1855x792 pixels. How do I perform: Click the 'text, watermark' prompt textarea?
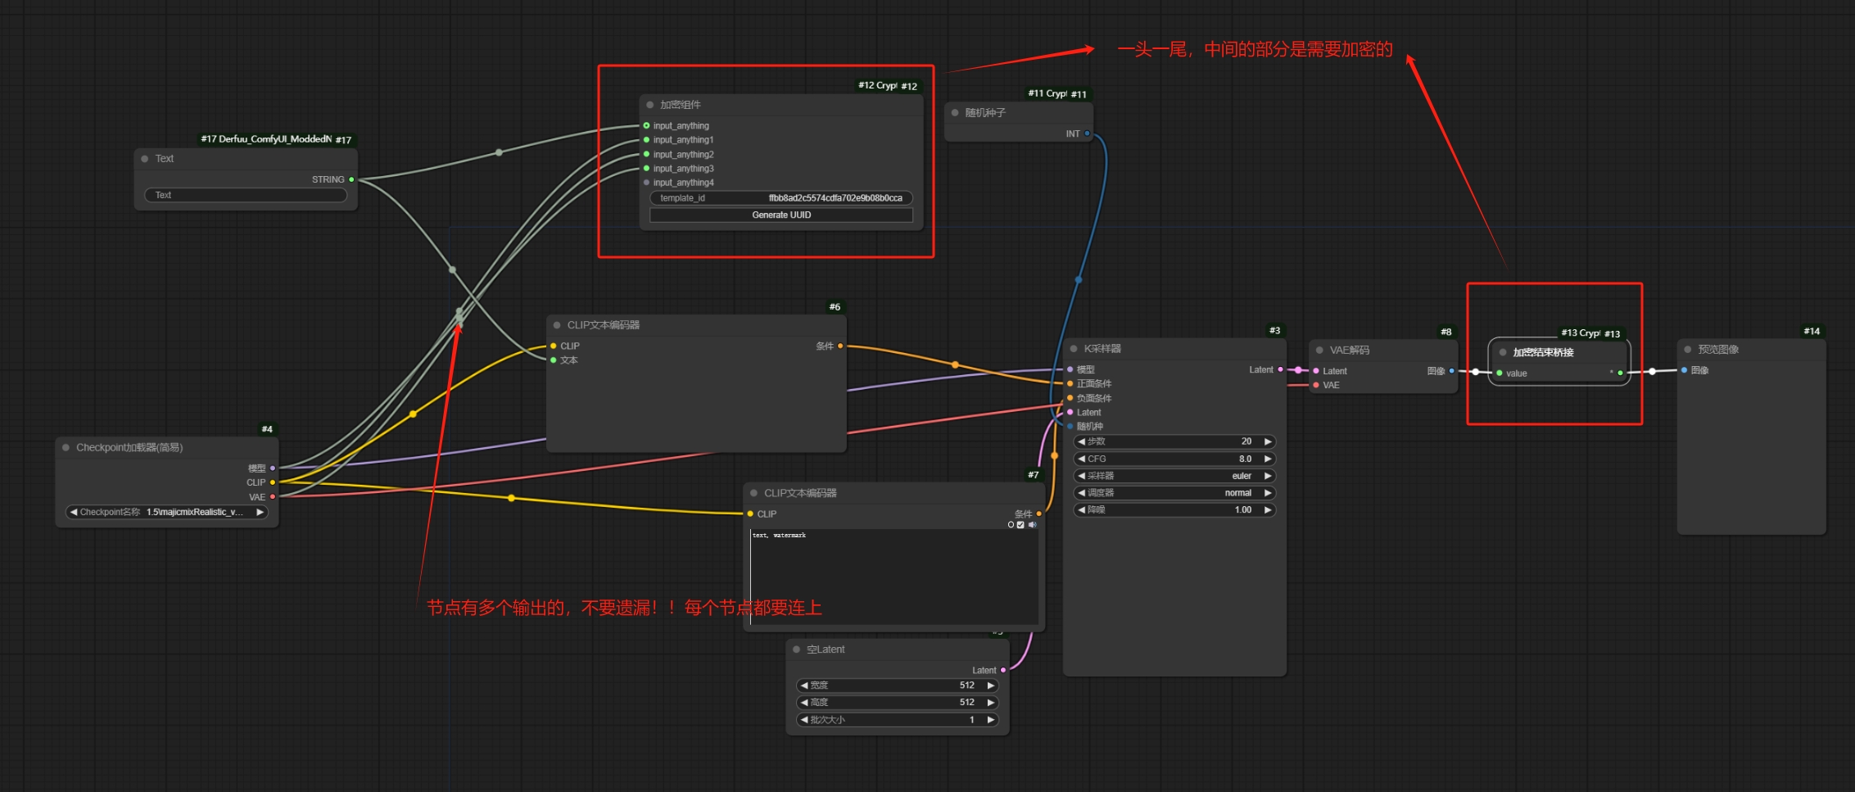pos(894,577)
